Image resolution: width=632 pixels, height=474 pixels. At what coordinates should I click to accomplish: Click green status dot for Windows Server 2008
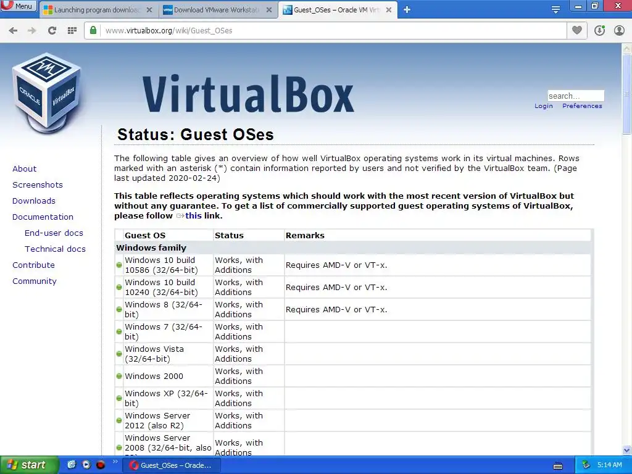pos(119,447)
